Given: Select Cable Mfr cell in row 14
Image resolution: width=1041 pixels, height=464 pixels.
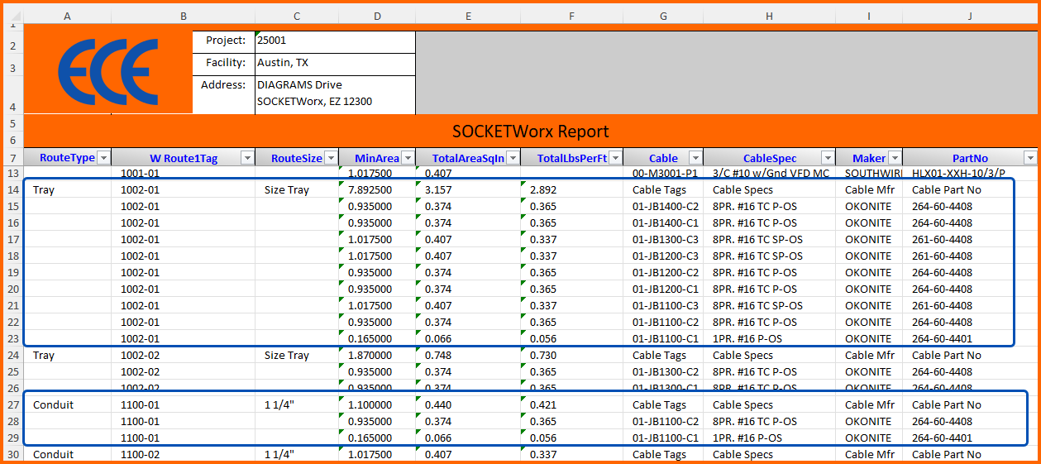Looking at the screenshot, I should tap(869, 190).
